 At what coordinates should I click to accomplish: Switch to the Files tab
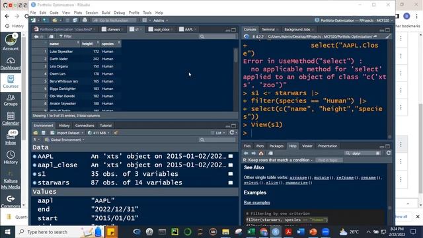point(247,146)
